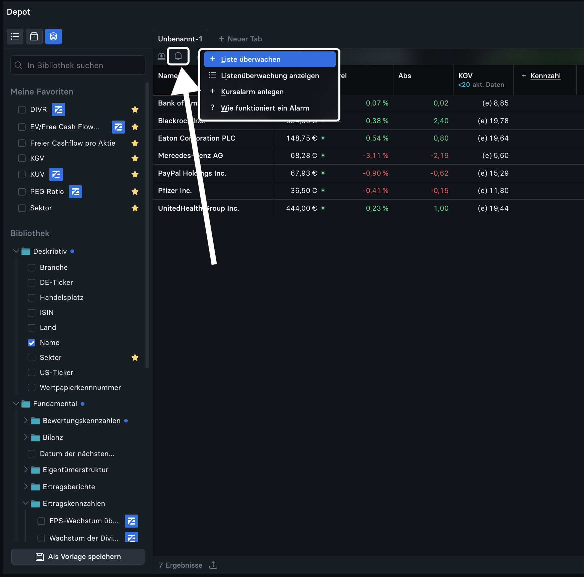
Task: Click the star beside KUV favorite
Action: (x=135, y=174)
